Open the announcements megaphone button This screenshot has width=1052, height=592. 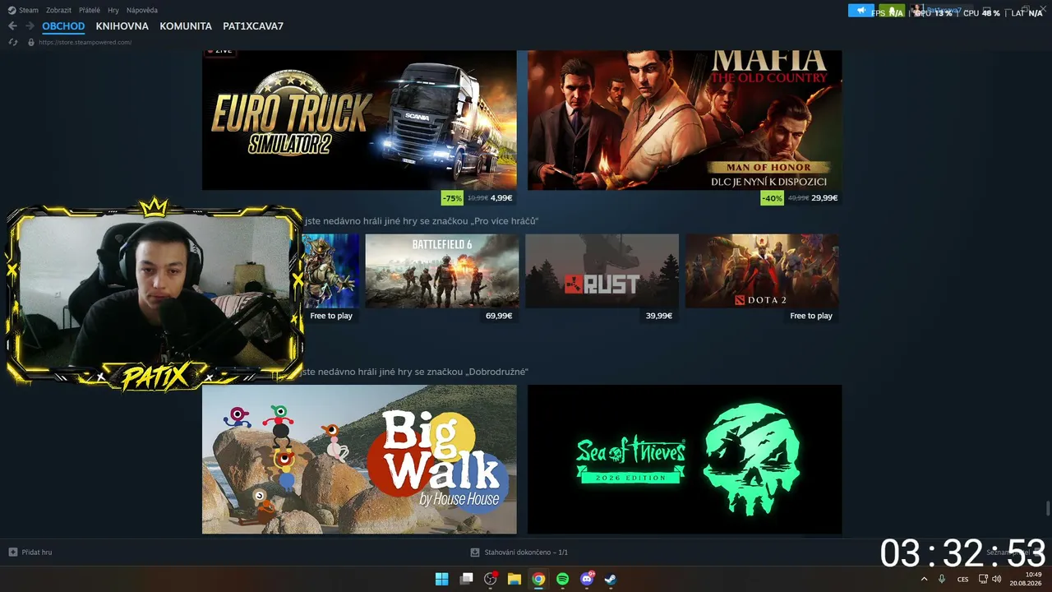pyautogui.click(x=861, y=11)
